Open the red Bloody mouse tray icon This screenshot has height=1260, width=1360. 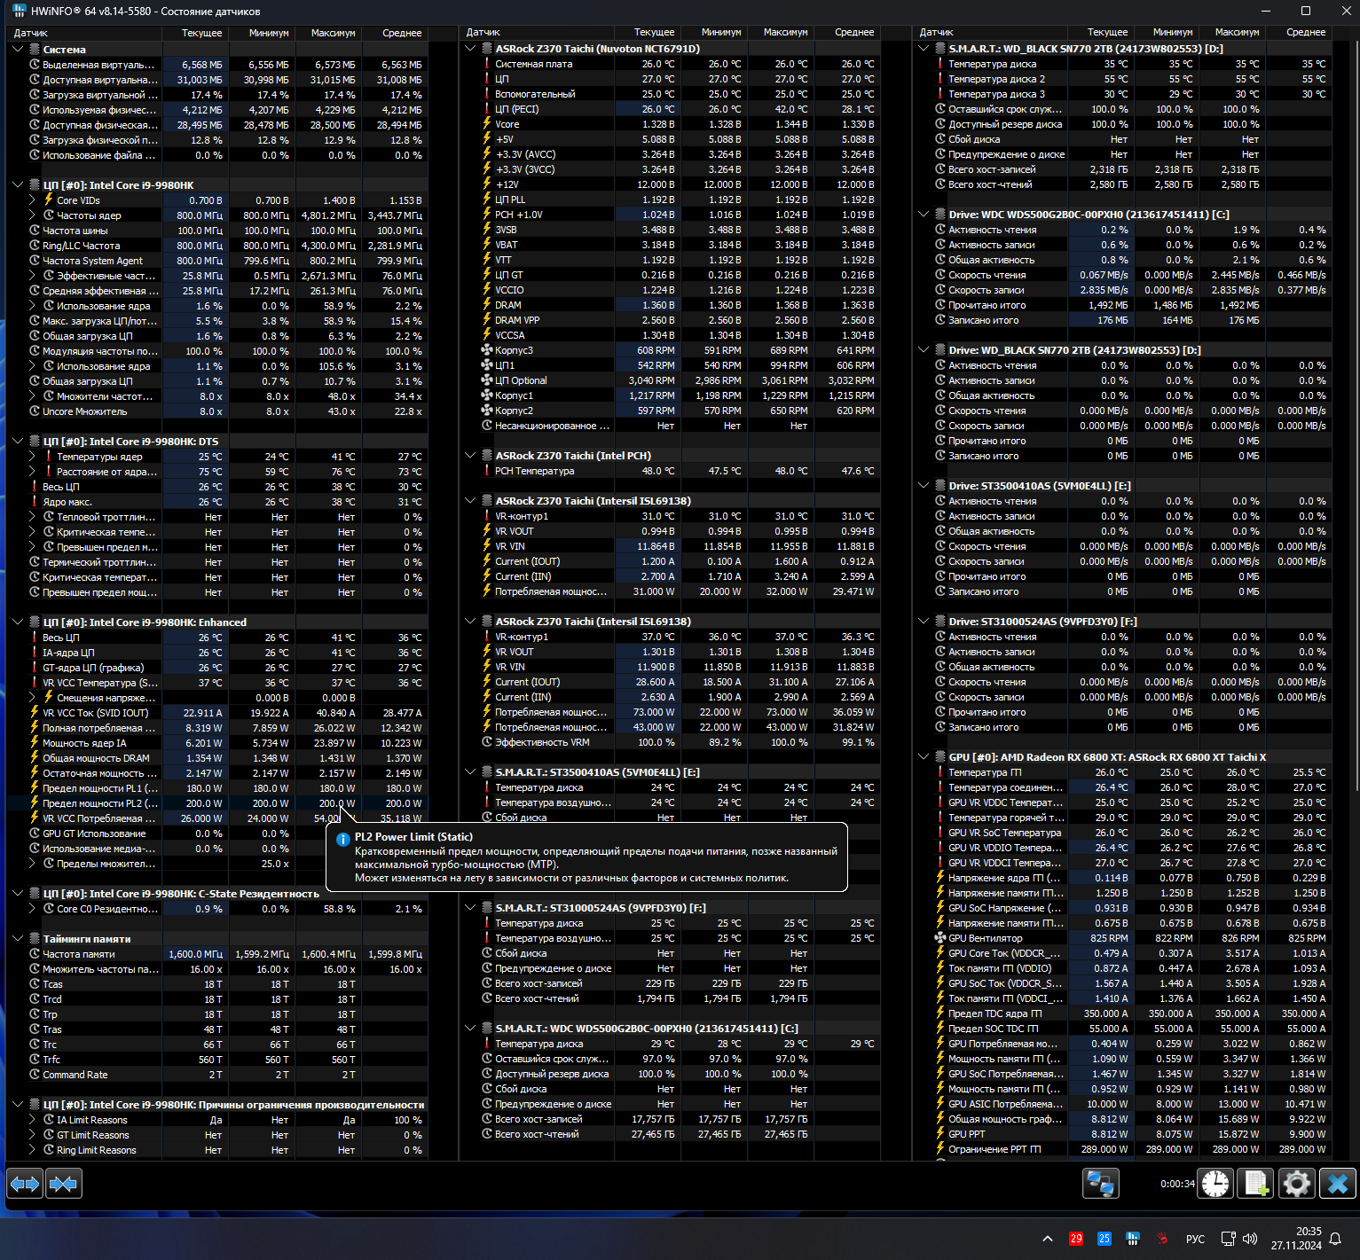[x=1162, y=1239]
